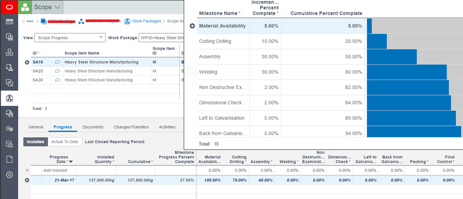463x199 pixels.
Task: Click the 40.00% Assembly value
Action: coord(266,180)
